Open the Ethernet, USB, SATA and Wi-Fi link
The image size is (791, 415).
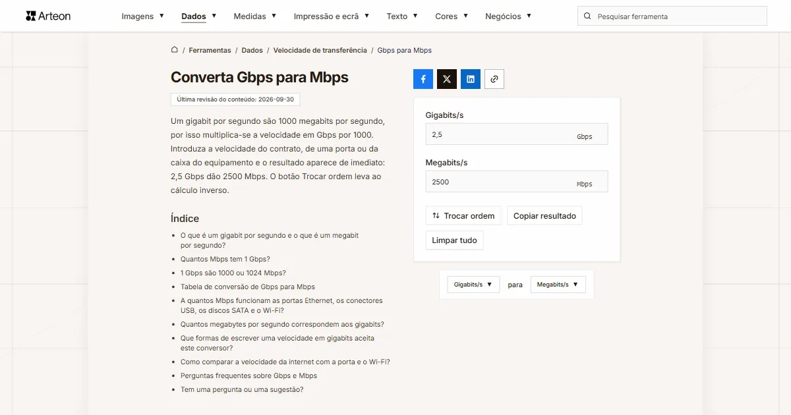(281, 305)
